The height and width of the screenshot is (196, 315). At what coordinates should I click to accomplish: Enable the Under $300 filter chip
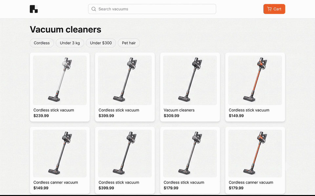101,43
